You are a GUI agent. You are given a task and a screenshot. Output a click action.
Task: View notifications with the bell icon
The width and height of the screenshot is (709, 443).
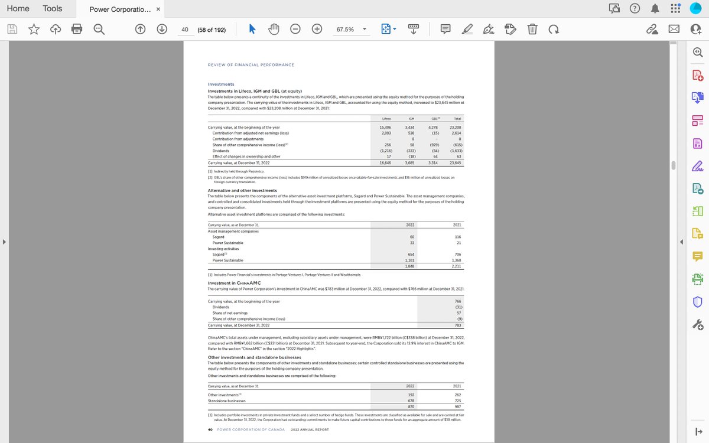[x=655, y=8]
